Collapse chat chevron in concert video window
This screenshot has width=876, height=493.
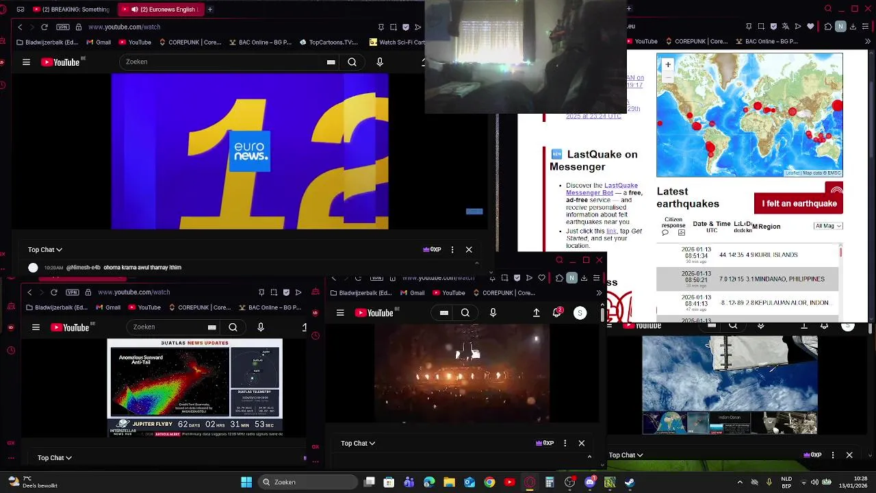coord(589,457)
